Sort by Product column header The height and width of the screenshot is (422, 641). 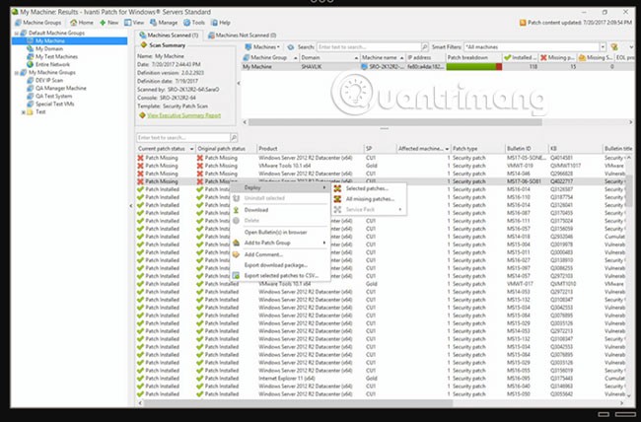pos(310,149)
